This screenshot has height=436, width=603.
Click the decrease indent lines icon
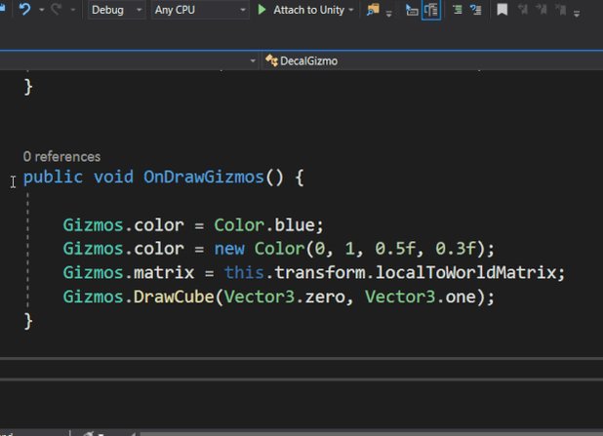458,10
